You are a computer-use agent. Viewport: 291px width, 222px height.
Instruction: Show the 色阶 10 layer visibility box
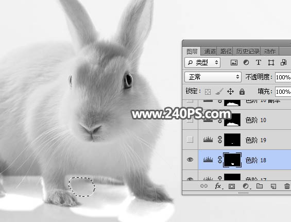[x=190, y=120]
